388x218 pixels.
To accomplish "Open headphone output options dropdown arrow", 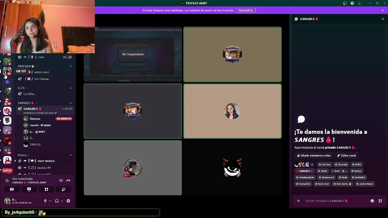I will click(x=62, y=201).
